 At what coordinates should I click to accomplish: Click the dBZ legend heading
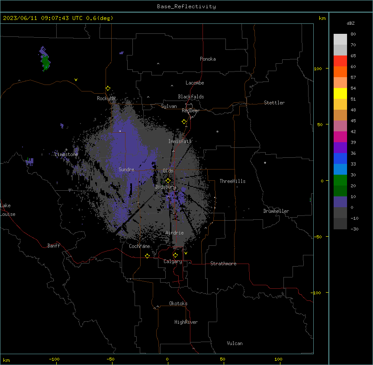coord(350,23)
